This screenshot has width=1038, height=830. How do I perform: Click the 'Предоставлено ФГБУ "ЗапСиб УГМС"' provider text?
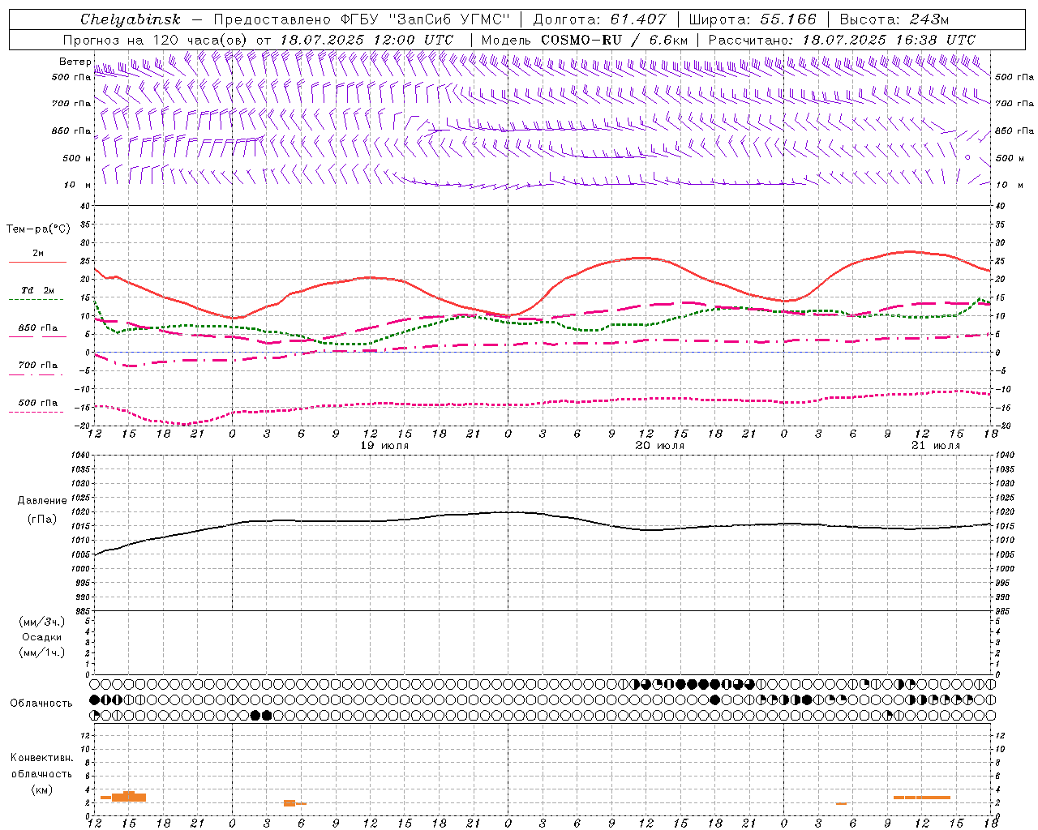362,19
